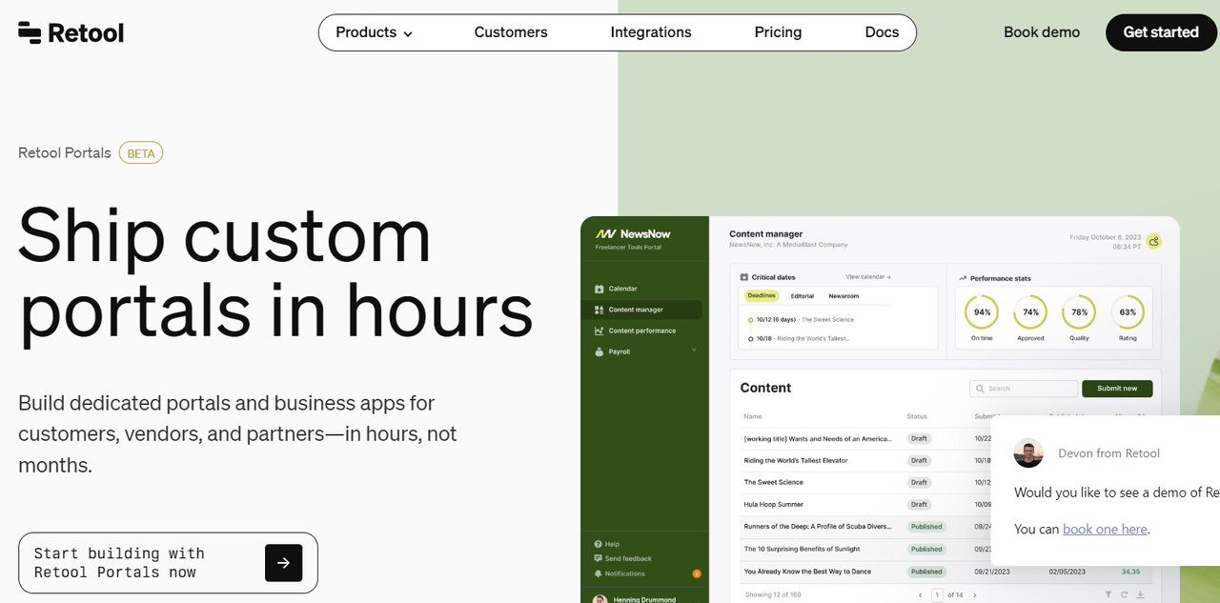Click the 78% Quality progress ring
Screen dimensions: 1220x603
click(1079, 312)
